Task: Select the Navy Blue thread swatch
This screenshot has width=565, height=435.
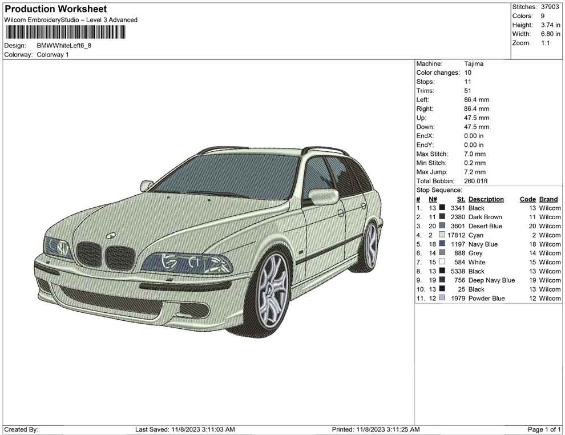Action: click(x=441, y=244)
